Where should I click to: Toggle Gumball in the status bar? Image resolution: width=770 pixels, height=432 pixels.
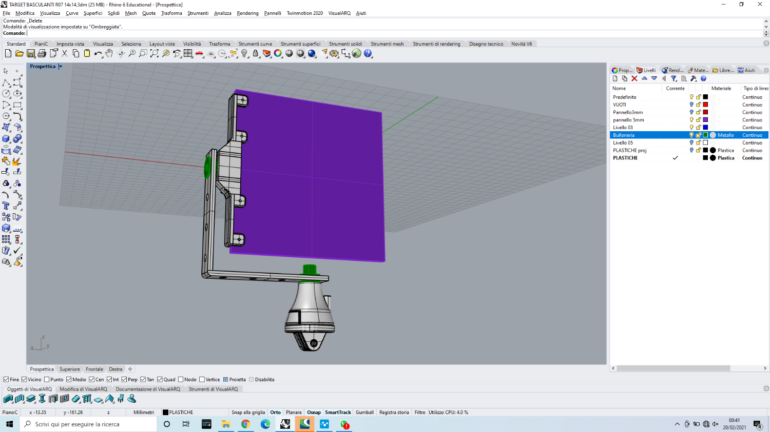364,412
